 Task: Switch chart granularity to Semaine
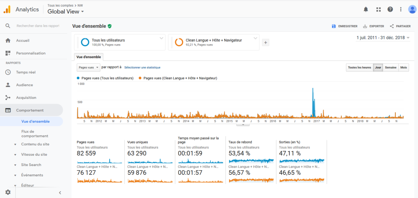pos(390,68)
